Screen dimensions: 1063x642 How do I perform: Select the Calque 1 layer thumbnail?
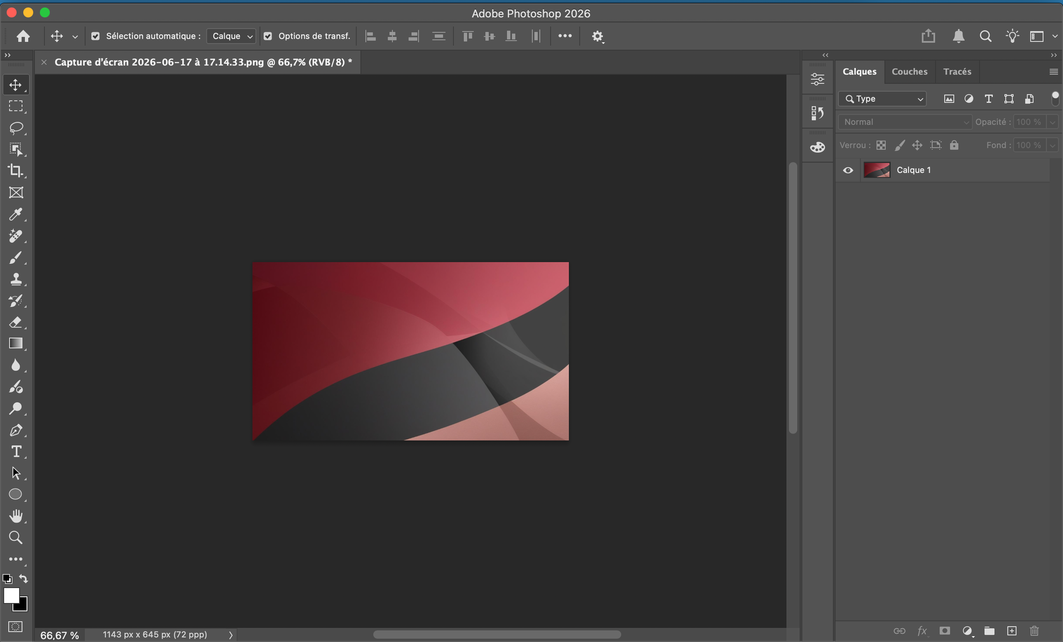point(877,170)
